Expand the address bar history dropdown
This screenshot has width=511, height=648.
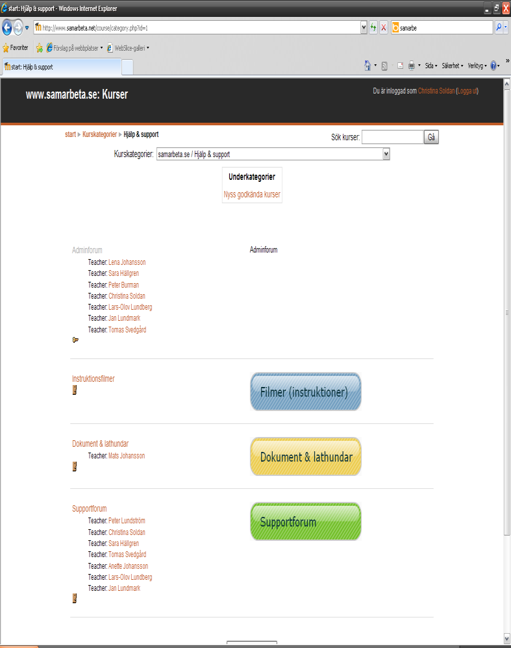click(364, 28)
